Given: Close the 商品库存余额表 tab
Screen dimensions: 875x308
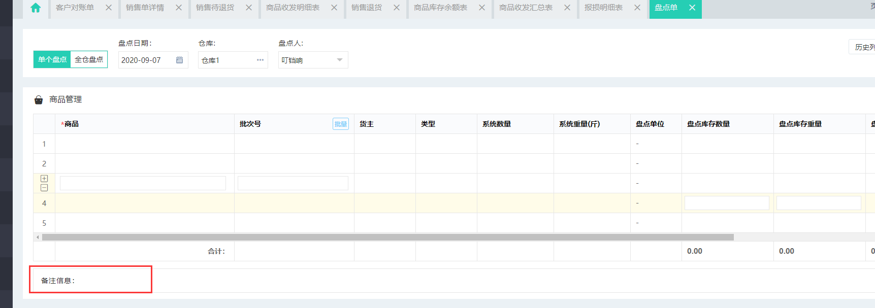Looking at the screenshot, I should click(x=482, y=8).
